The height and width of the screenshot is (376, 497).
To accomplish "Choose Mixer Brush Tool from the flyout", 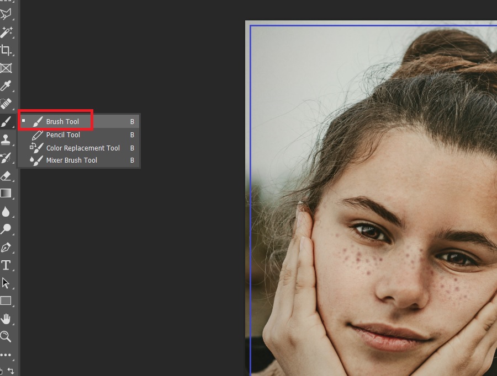I will pyautogui.click(x=79, y=160).
